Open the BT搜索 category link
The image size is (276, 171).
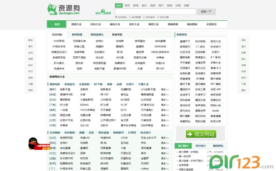[200, 79]
